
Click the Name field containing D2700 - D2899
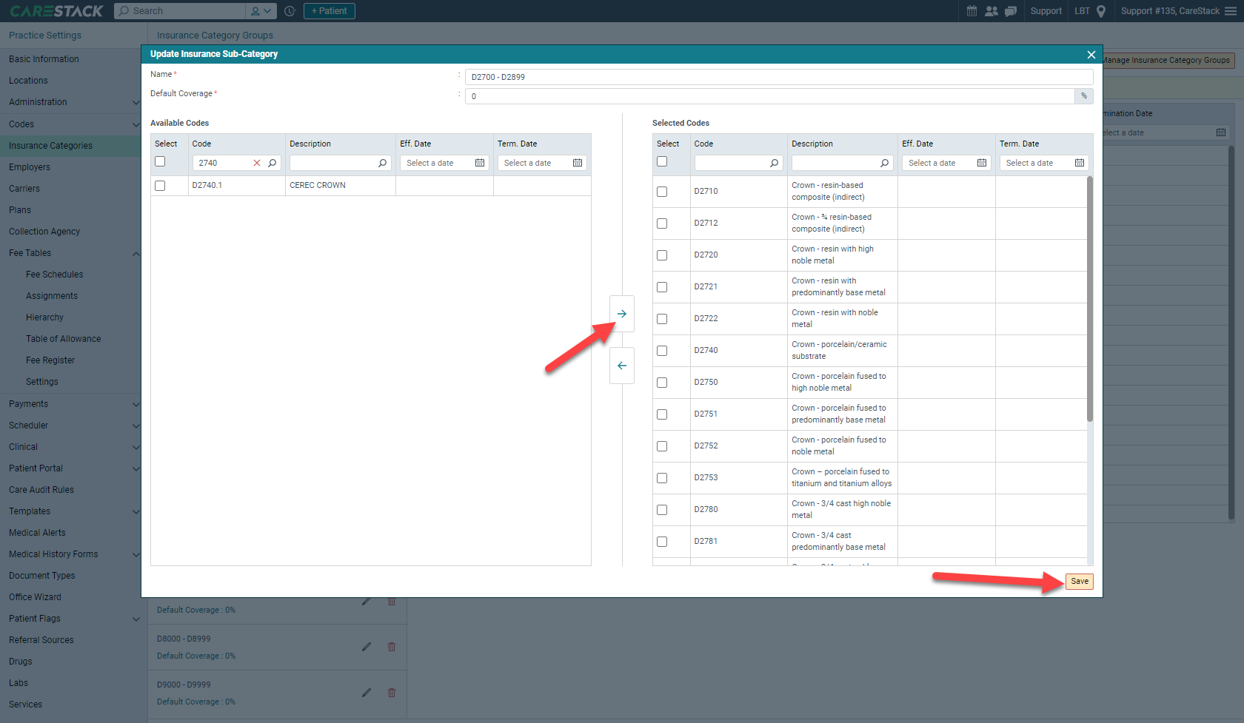(x=777, y=76)
